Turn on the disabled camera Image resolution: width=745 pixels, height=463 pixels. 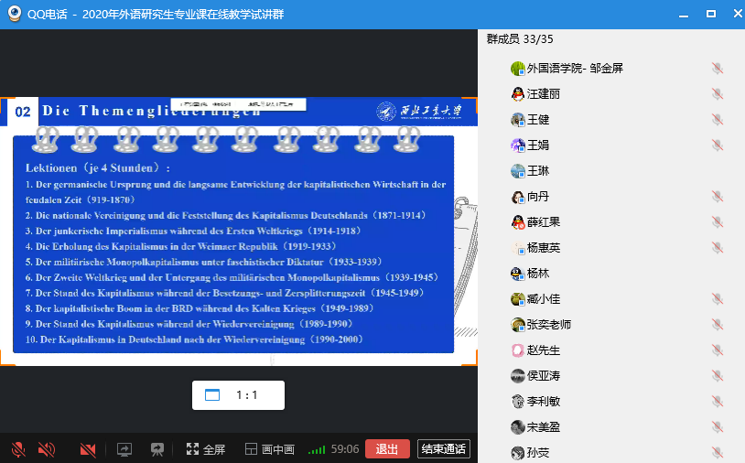(x=88, y=449)
